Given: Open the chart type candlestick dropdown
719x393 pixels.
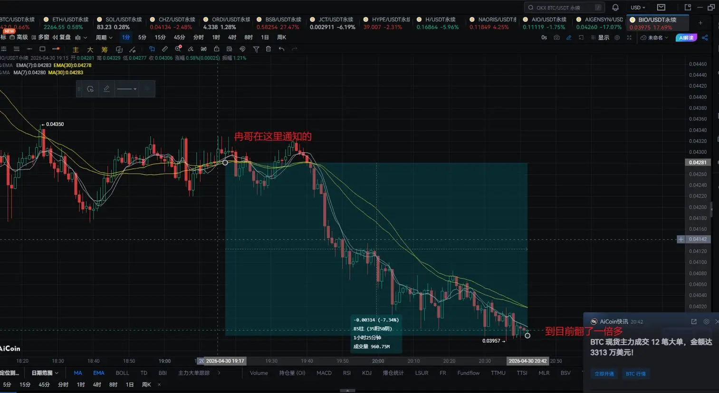Looking at the screenshot, I should [81, 37].
